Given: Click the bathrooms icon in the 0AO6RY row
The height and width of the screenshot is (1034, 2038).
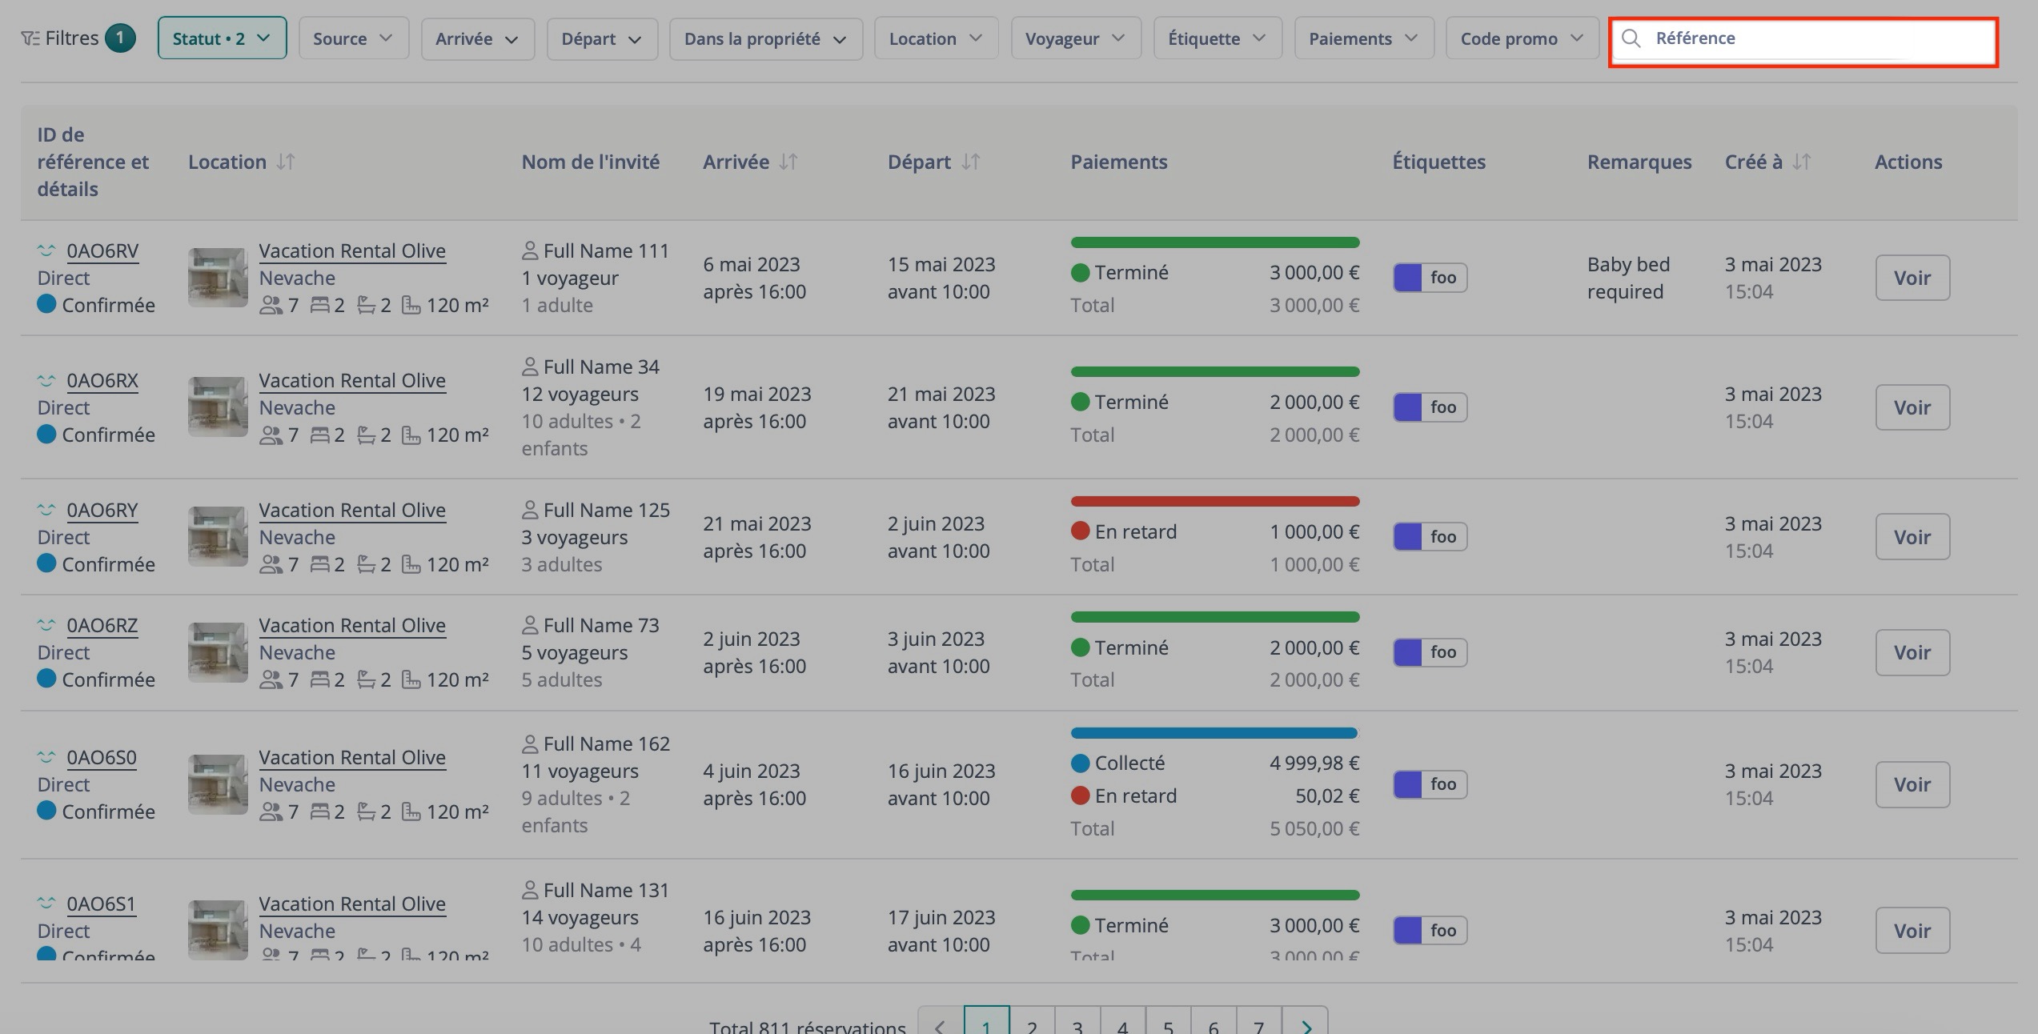Looking at the screenshot, I should (367, 564).
